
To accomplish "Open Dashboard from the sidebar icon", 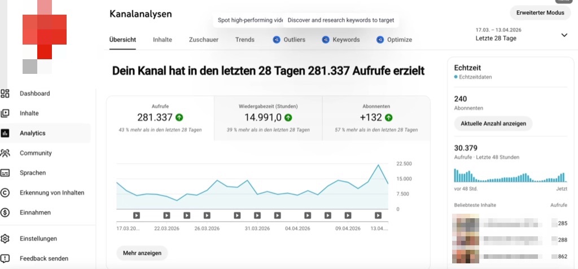I will (x=5, y=94).
